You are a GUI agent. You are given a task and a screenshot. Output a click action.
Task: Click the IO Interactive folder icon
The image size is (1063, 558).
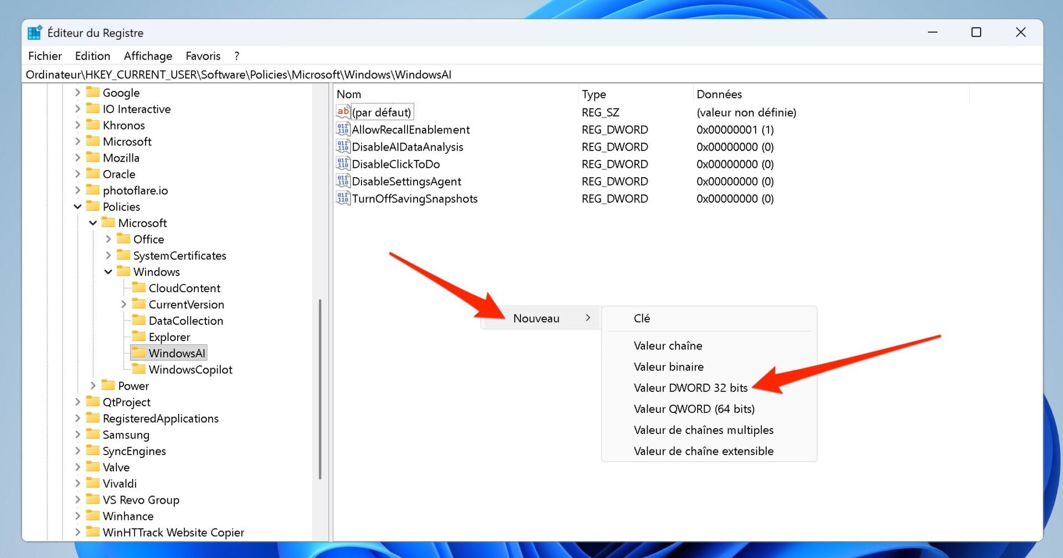(93, 108)
